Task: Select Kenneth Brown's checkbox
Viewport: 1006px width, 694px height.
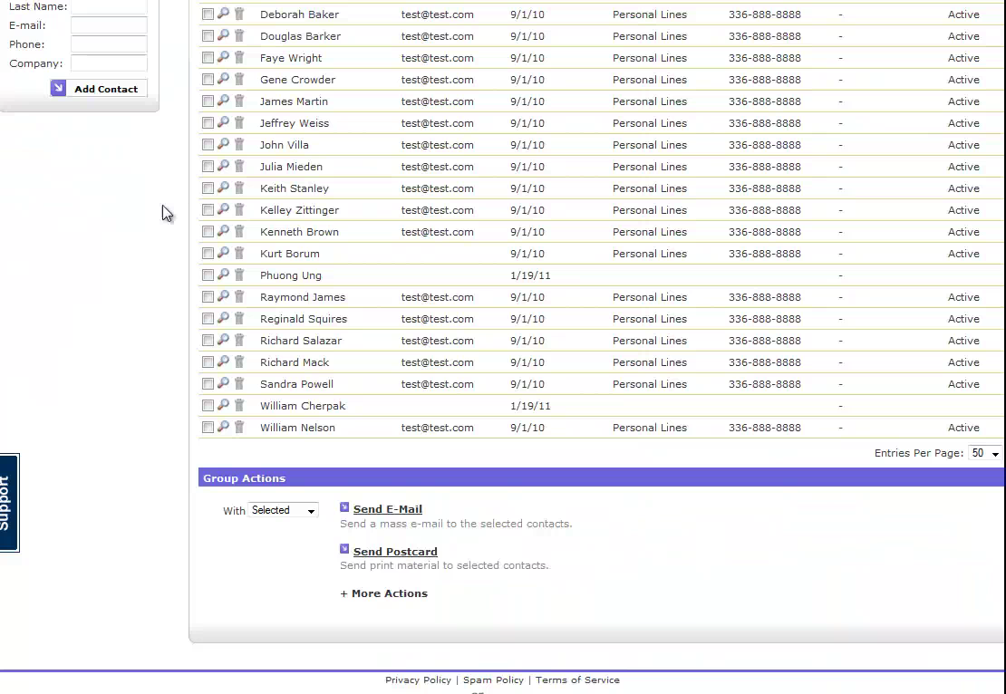Action: coord(208,232)
